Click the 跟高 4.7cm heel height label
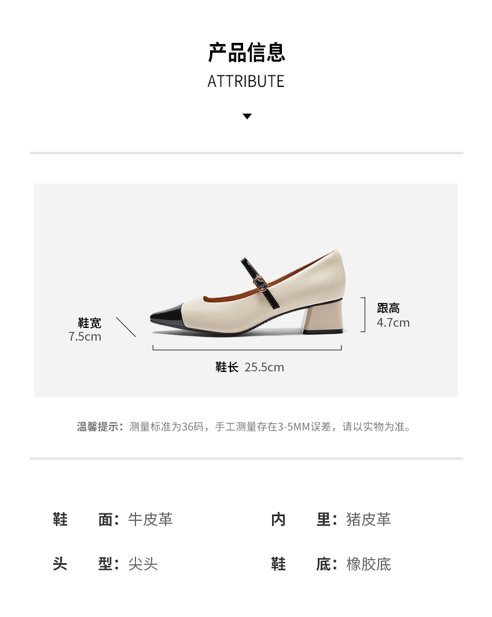Viewport: 492px width, 617px height. 393,315
